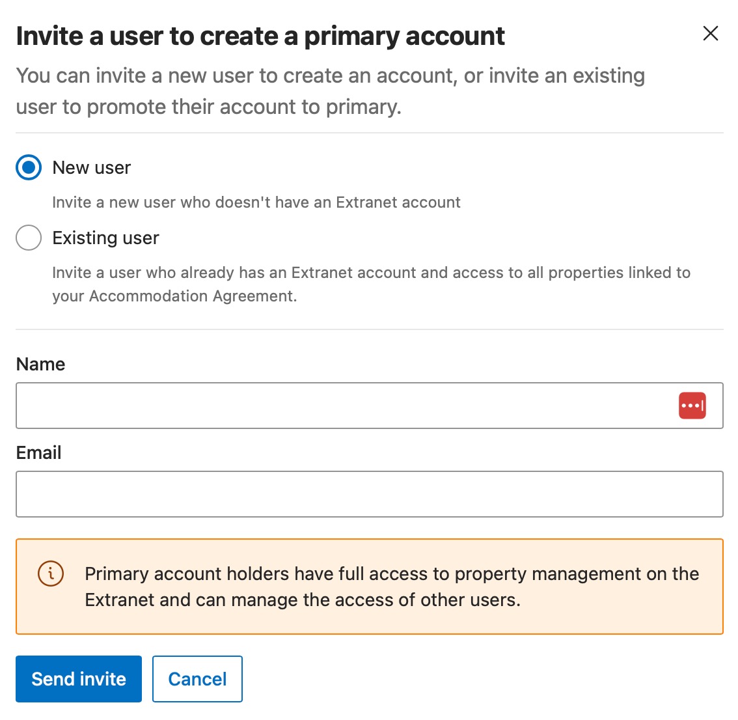Click the password manager icon in Name field
The image size is (738, 720).
tap(692, 405)
